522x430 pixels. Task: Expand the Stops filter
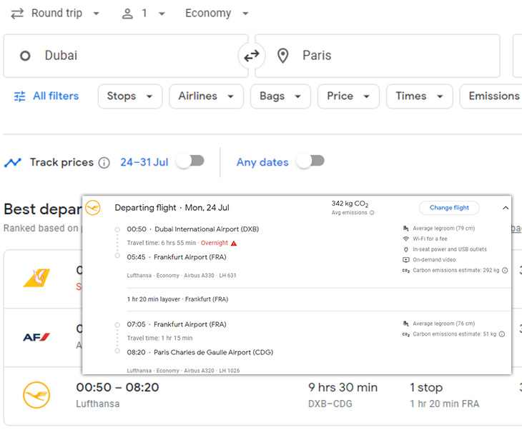(x=130, y=96)
